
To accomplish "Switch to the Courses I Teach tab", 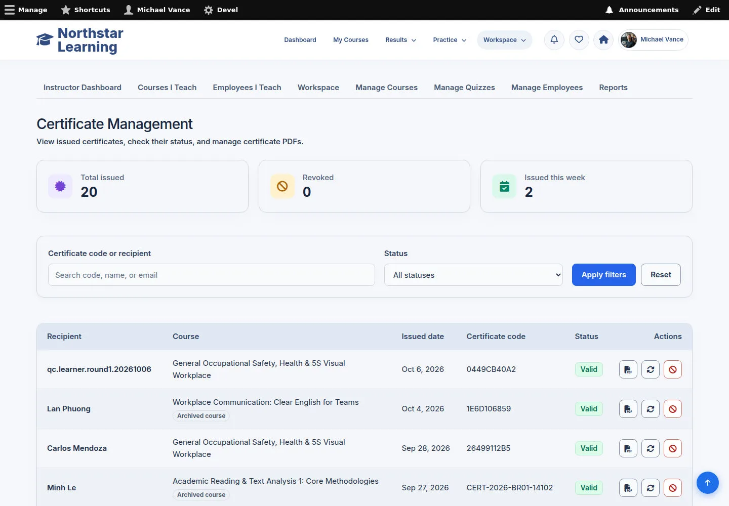I will 167,88.
